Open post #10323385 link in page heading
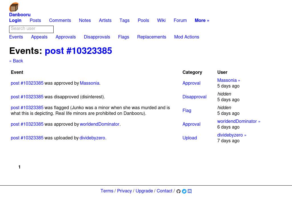This screenshot has width=292, height=197. tap(78, 51)
